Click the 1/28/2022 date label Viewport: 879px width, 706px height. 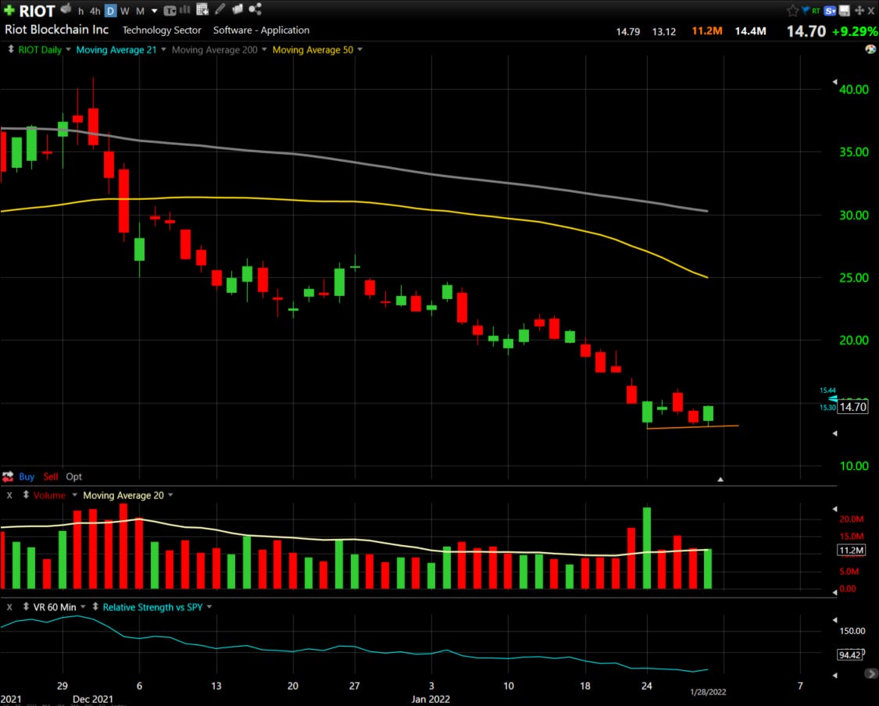pos(707,692)
